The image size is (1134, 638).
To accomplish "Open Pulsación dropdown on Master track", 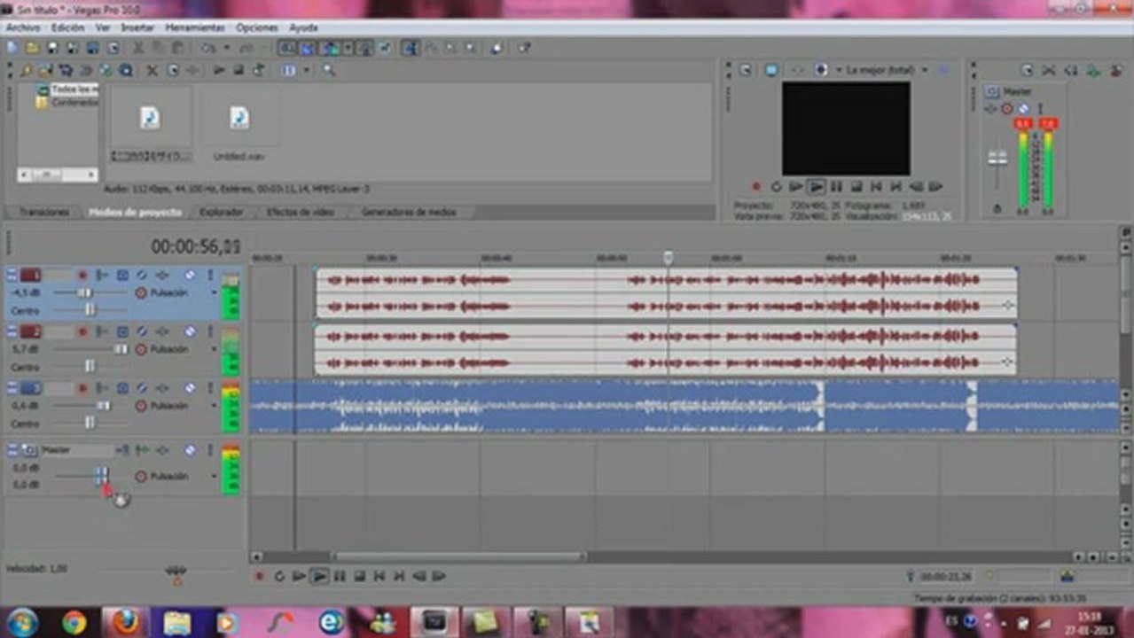I will tap(214, 477).
